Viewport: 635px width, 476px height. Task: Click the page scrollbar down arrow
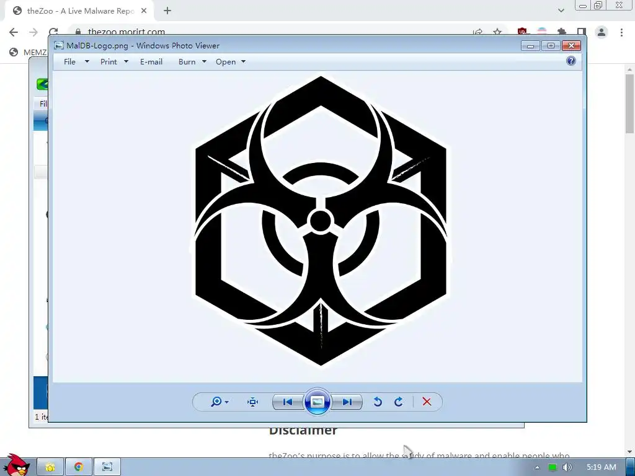(630, 452)
